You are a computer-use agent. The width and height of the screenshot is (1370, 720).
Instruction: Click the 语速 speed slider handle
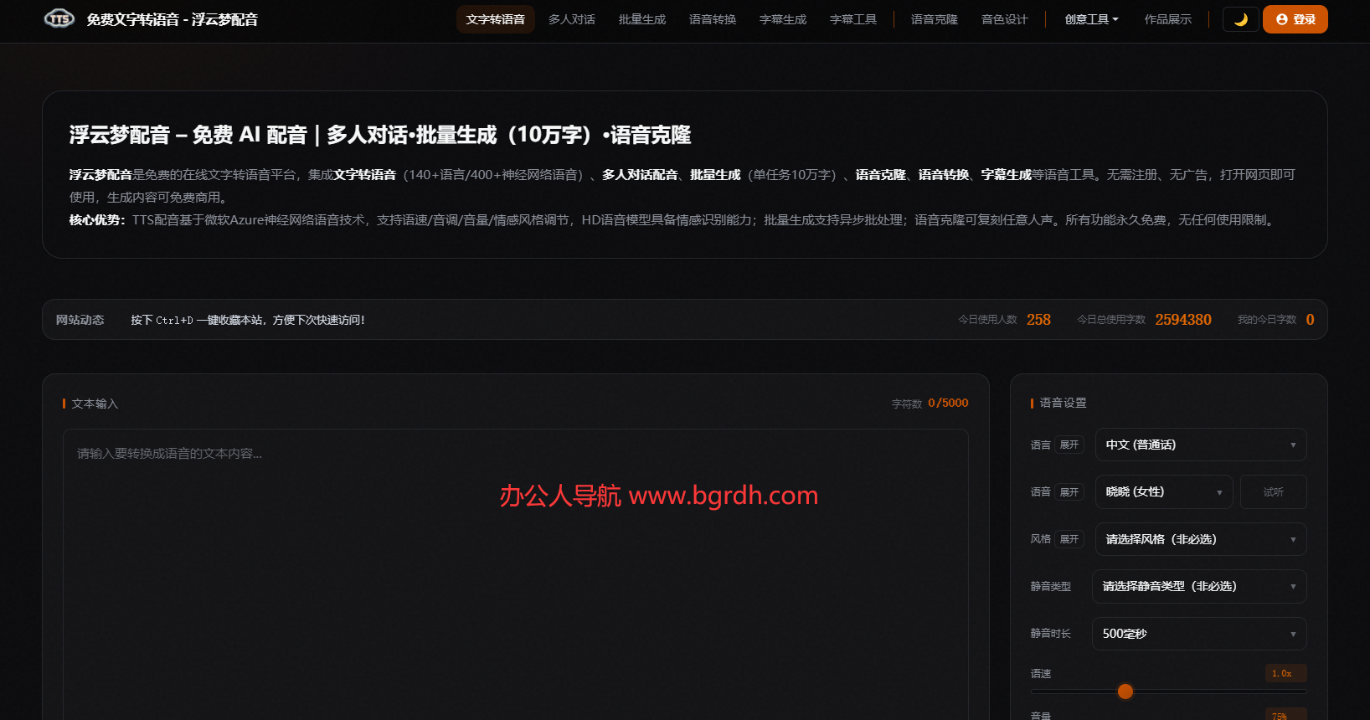[1125, 692]
